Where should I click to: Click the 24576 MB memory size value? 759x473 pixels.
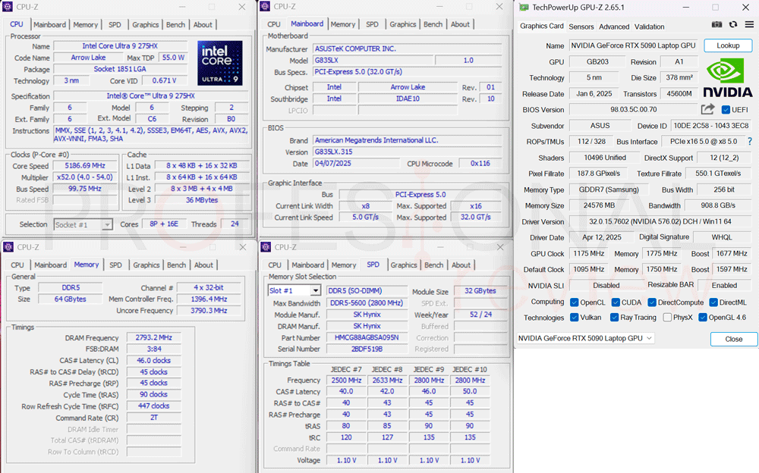coord(599,205)
